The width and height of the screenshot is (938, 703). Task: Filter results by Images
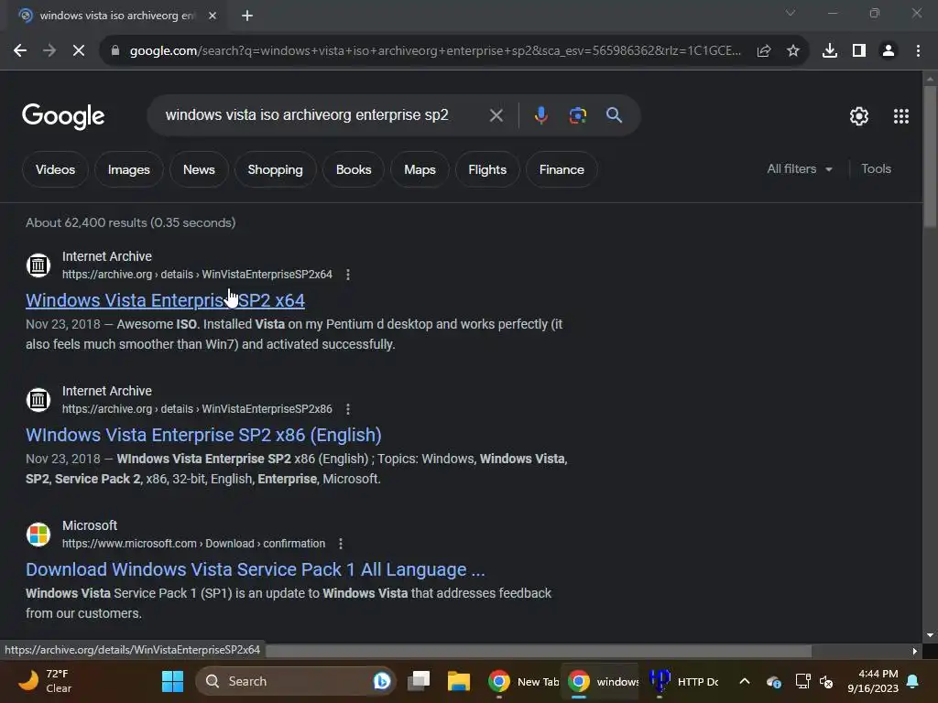pos(128,169)
